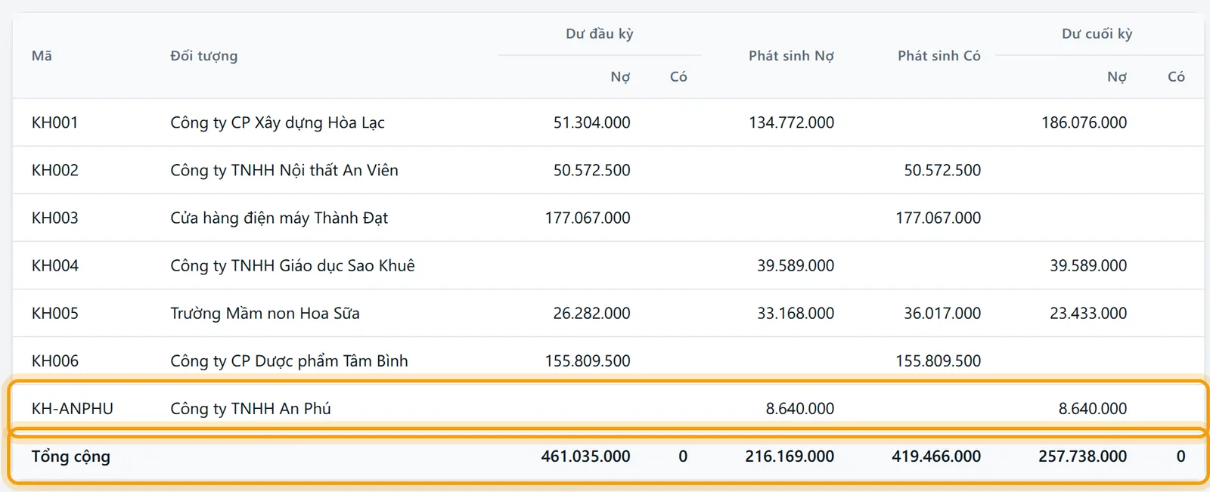The height and width of the screenshot is (492, 1210).
Task: Click 'Công ty TNHH Nội thất An Viên'
Action: (284, 170)
